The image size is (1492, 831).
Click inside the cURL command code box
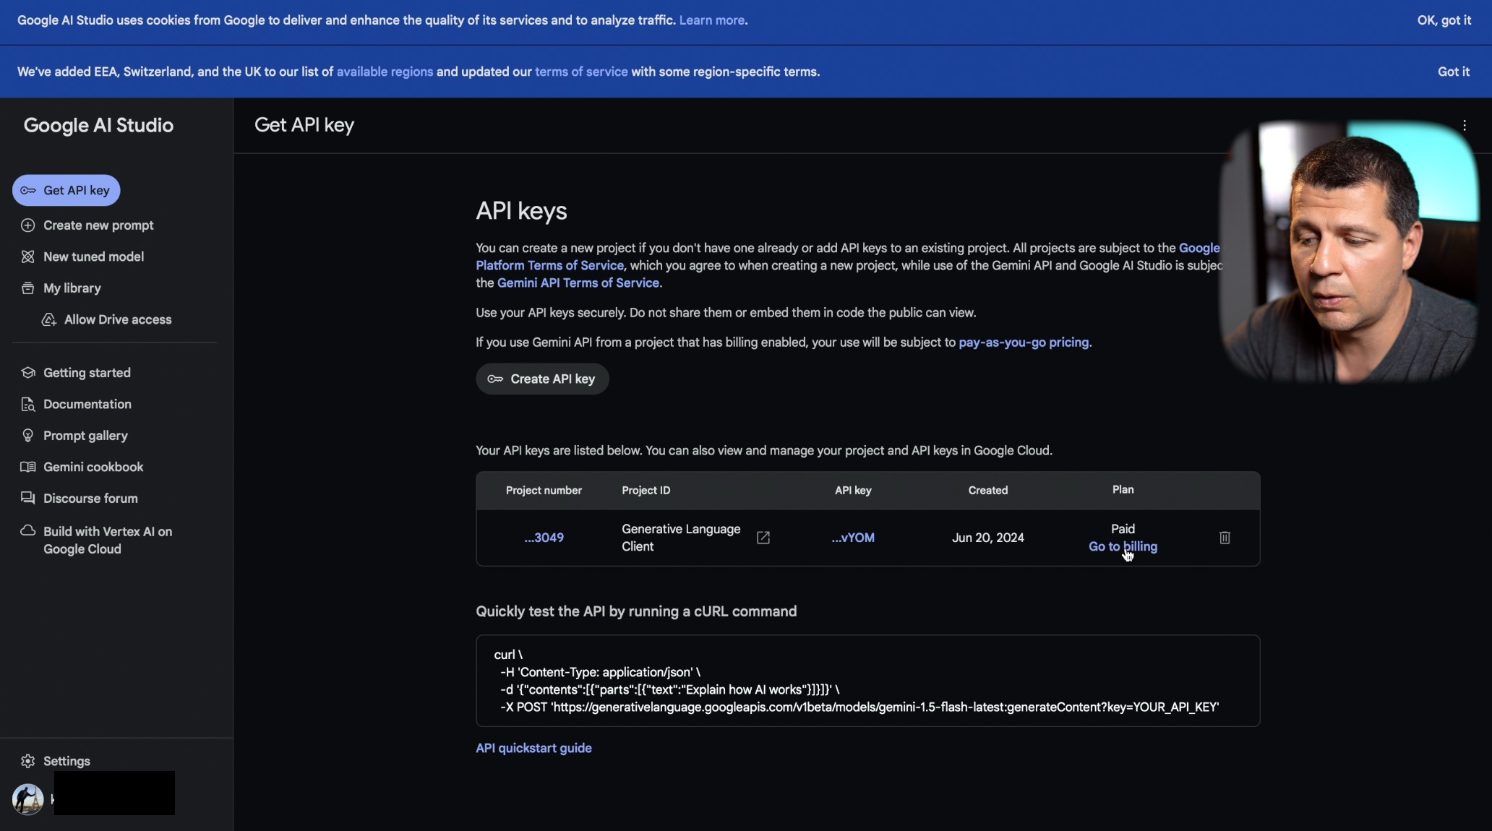867,681
